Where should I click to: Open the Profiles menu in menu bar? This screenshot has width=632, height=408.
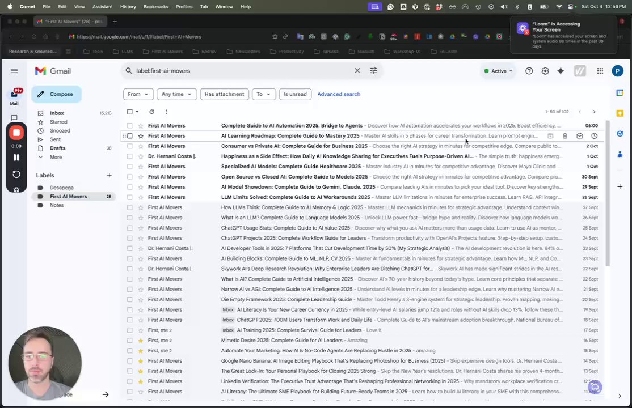click(184, 7)
